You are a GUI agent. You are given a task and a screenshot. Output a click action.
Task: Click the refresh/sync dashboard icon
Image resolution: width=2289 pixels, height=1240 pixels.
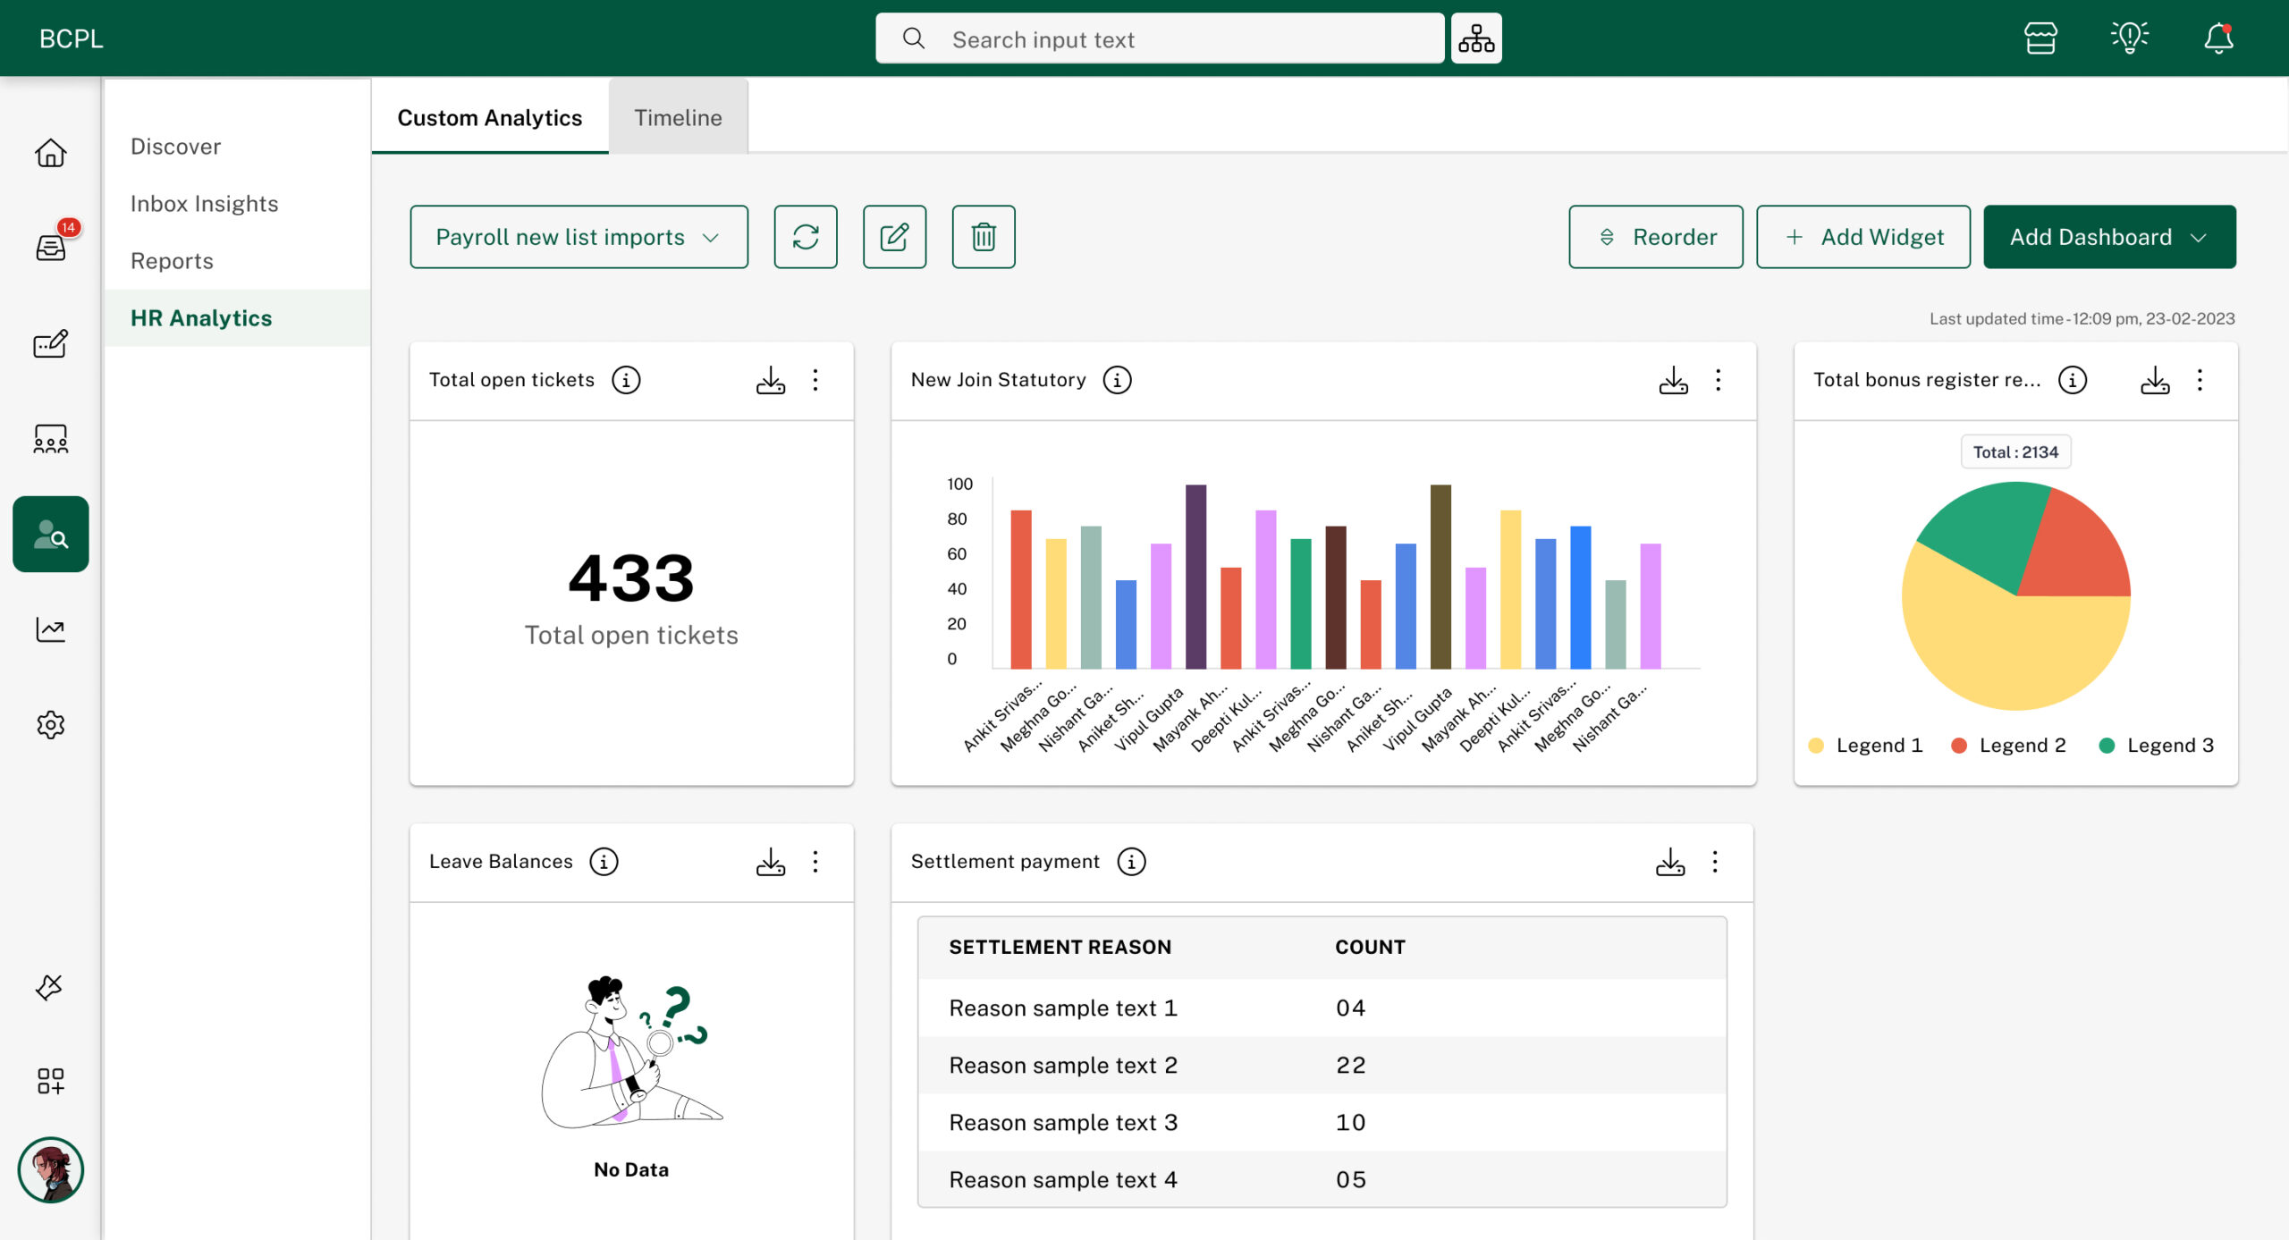[805, 237]
